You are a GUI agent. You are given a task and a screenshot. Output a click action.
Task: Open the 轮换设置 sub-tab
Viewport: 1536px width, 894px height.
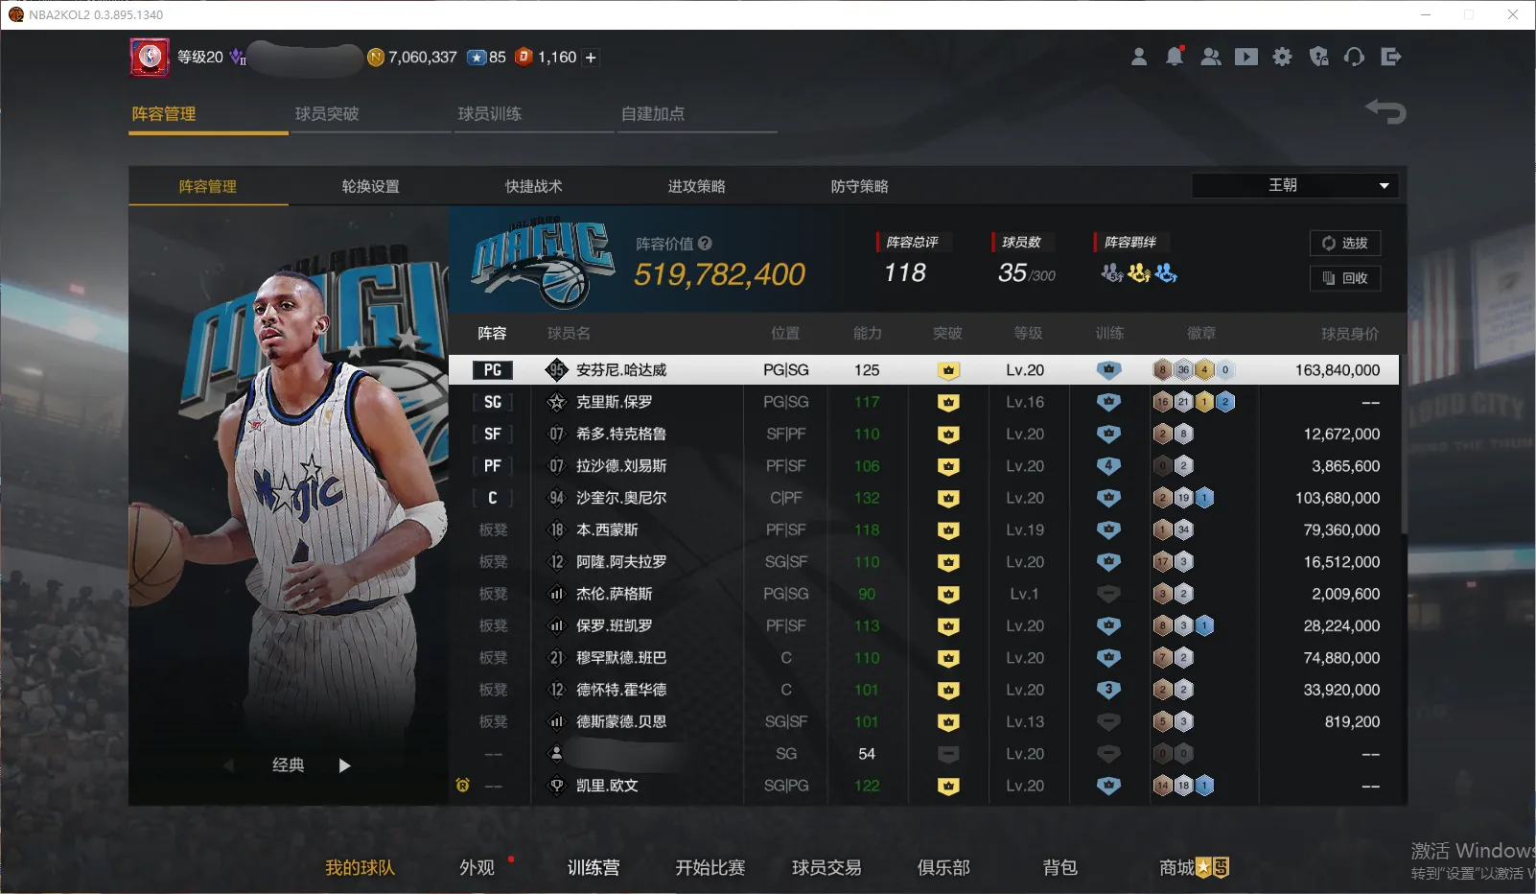(371, 186)
